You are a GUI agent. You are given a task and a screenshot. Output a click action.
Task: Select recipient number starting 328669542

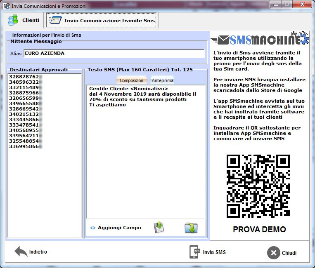26,109
